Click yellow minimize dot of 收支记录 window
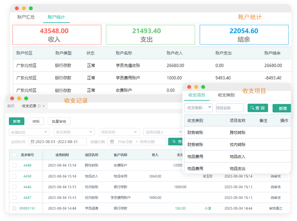The width and height of the screenshot is (297, 221). (19, 99)
